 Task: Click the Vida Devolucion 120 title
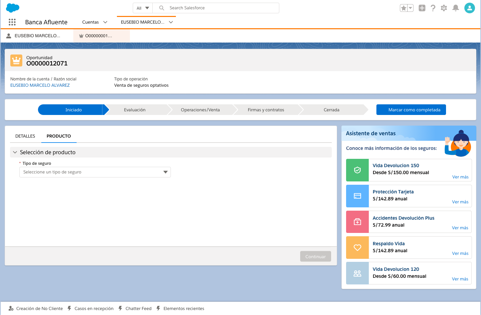pos(396,269)
